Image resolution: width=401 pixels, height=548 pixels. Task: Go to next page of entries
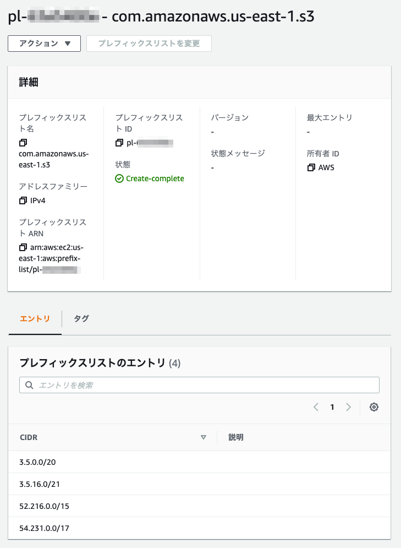pyautogui.click(x=348, y=407)
